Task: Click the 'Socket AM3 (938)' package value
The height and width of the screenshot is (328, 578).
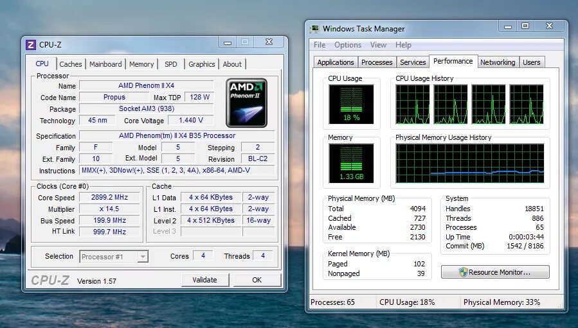Action: 147,108
